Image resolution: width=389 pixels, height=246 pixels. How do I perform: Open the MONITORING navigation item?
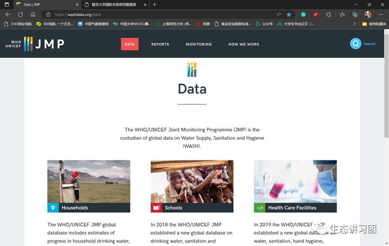pos(199,44)
